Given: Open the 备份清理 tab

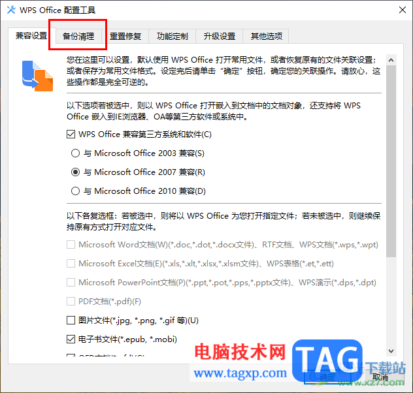Looking at the screenshot, I should click(78, 36).
